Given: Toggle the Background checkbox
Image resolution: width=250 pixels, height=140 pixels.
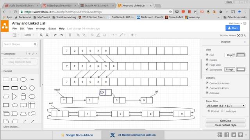Looking at the screenshot, I should 207,69.
